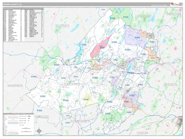This screenshot has width=185, height=139.
Task: Click ZIP code 07932 in purple area
Action: (x=132, y=96)
